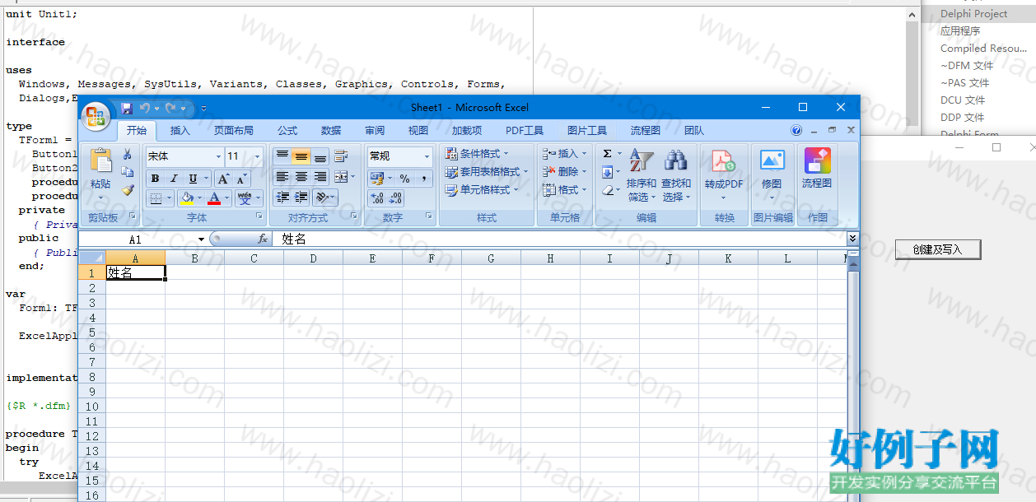
Task: Click the Undo arrow in quick access toolbar
Action: point(144,108)
